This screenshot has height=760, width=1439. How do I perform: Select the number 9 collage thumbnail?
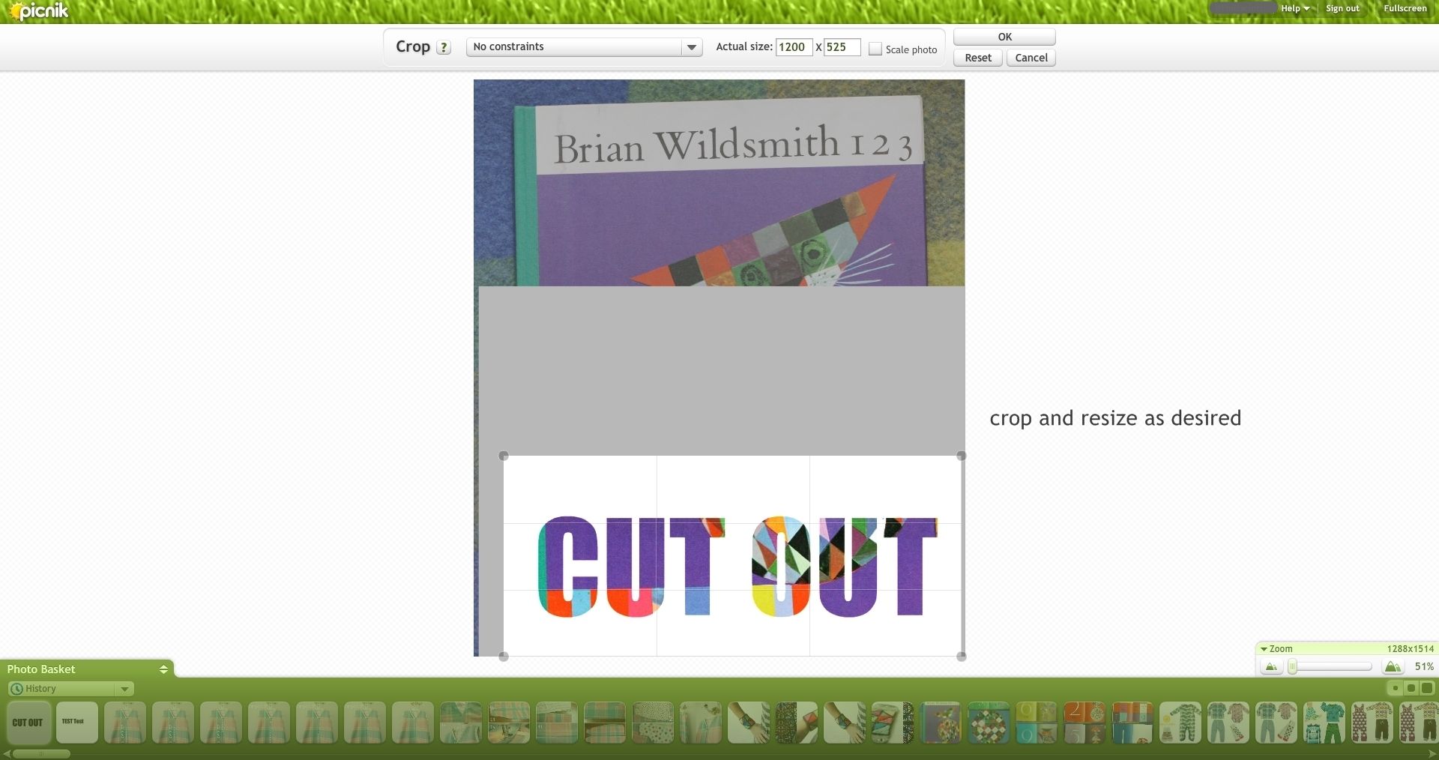tap(1036, 723)
